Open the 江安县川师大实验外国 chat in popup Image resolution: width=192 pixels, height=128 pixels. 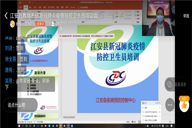coord(151,112)
